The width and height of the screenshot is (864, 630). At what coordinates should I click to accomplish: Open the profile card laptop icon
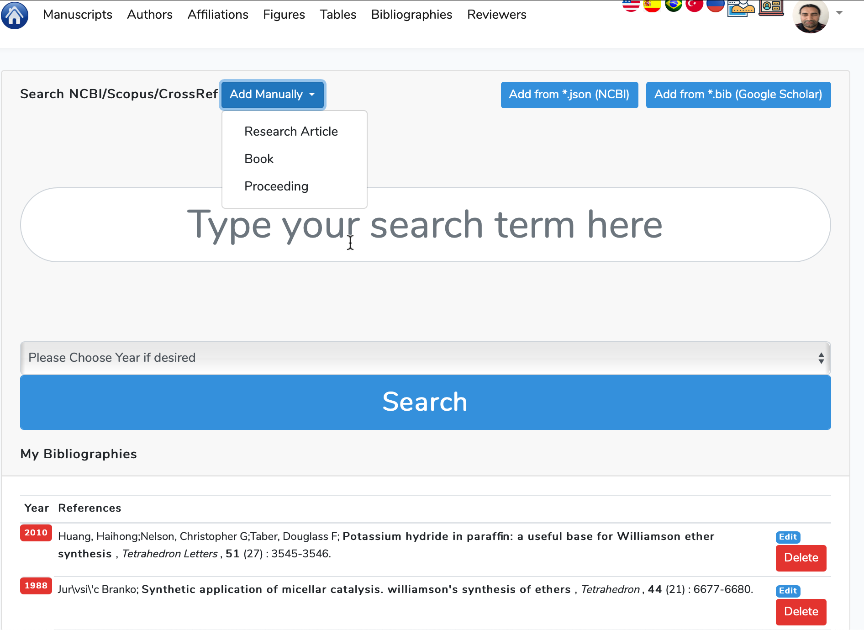pos(771,7)
